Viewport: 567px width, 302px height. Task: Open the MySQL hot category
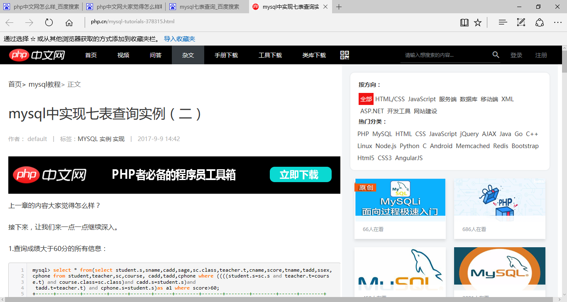click(382, 134)
